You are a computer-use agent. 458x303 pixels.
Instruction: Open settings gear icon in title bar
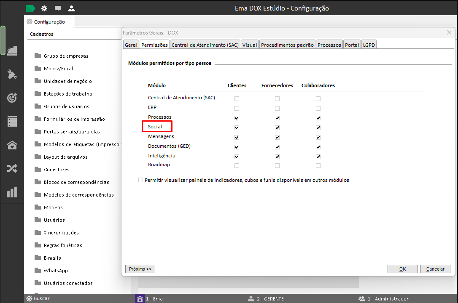tap(44, 8)
